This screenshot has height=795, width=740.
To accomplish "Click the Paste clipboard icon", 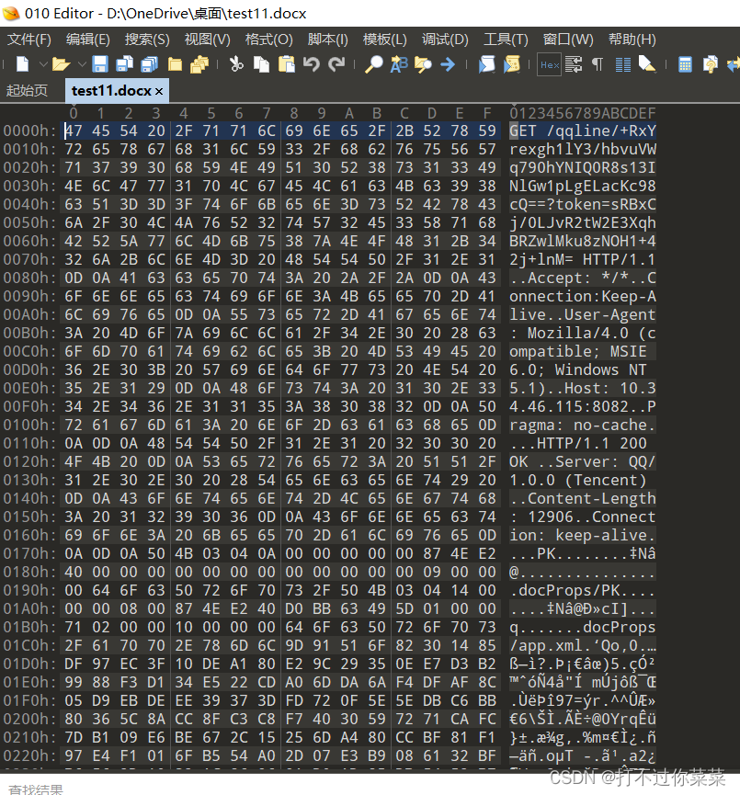I will (x=286, y=64).
